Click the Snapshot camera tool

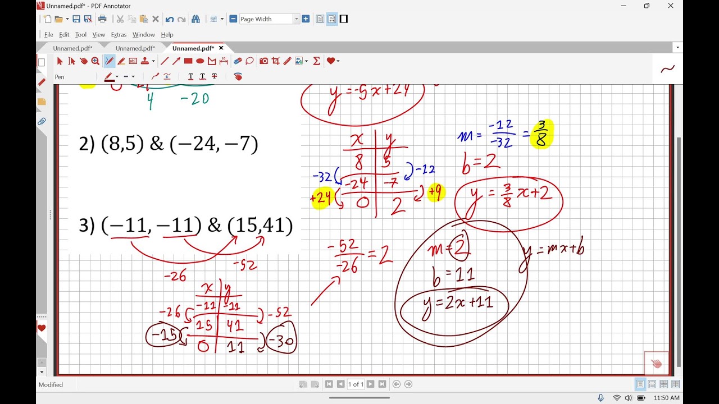click(x=264, y=61)
